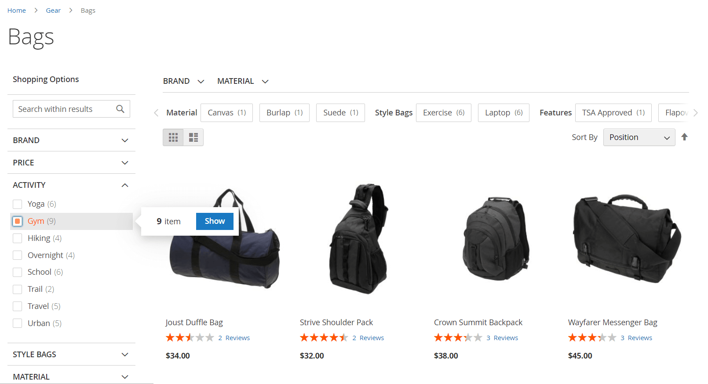This screenshot has height=384, width=708.
Task: Open Joust Duffle Bag star rating
Action: click(190, 337)
